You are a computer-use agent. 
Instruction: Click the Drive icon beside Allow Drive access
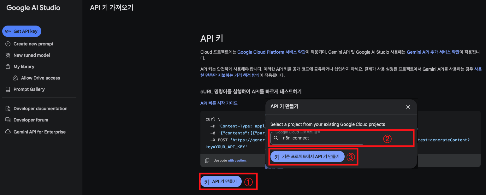point(15,78)
